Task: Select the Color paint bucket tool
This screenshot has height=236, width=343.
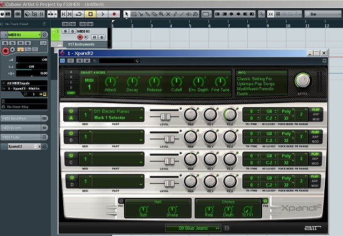Action: point(195,14)
